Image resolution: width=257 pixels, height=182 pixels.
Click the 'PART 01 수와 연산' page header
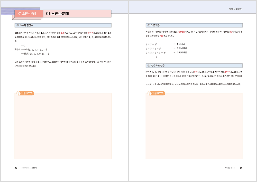point(235,9)
